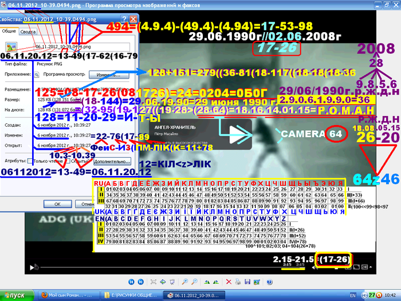
Task: Open viewer help with blue question icon
Action: [x=269, y=282]
